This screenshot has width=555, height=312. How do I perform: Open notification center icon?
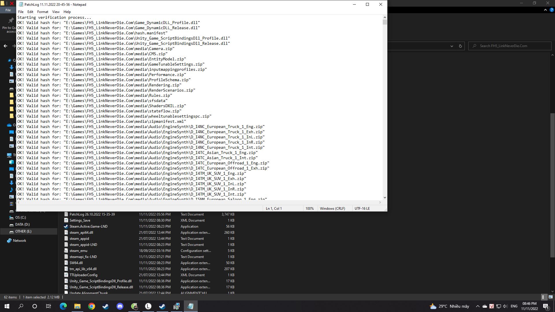pos(546,306)
